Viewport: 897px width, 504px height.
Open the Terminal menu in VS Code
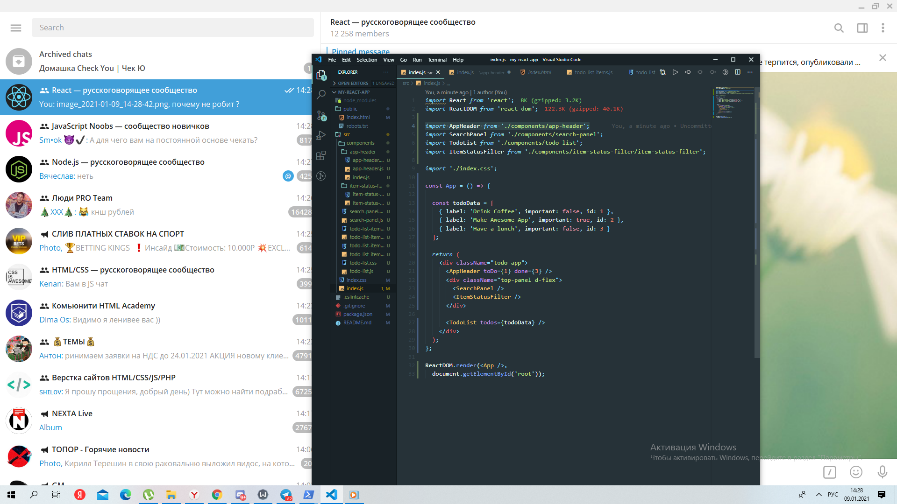[437, 60]
